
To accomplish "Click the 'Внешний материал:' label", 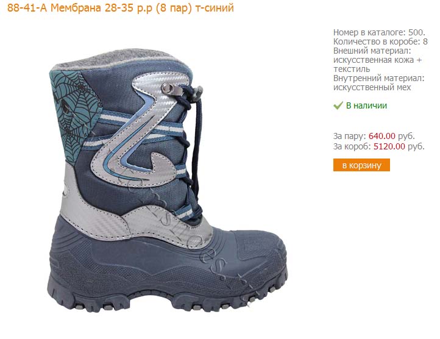I will tap(372, 51).
